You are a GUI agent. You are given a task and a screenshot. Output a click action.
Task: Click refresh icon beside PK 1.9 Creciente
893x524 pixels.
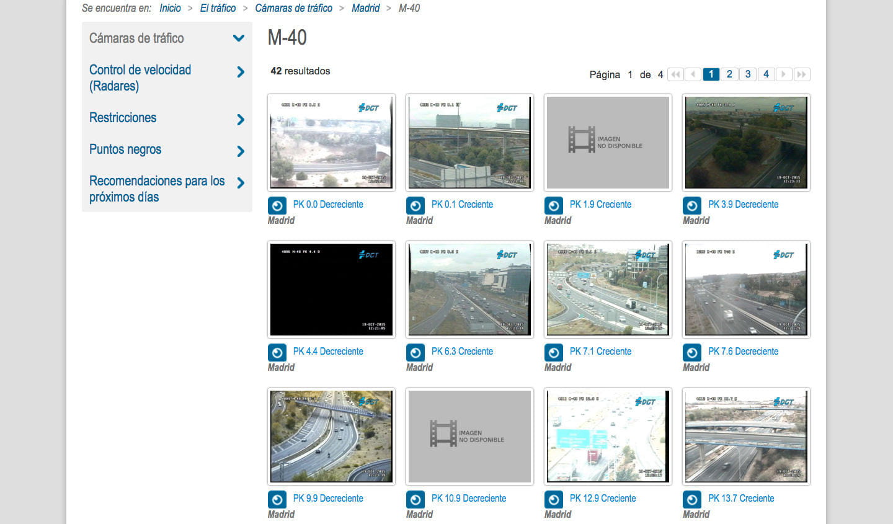tap(554, 206)
